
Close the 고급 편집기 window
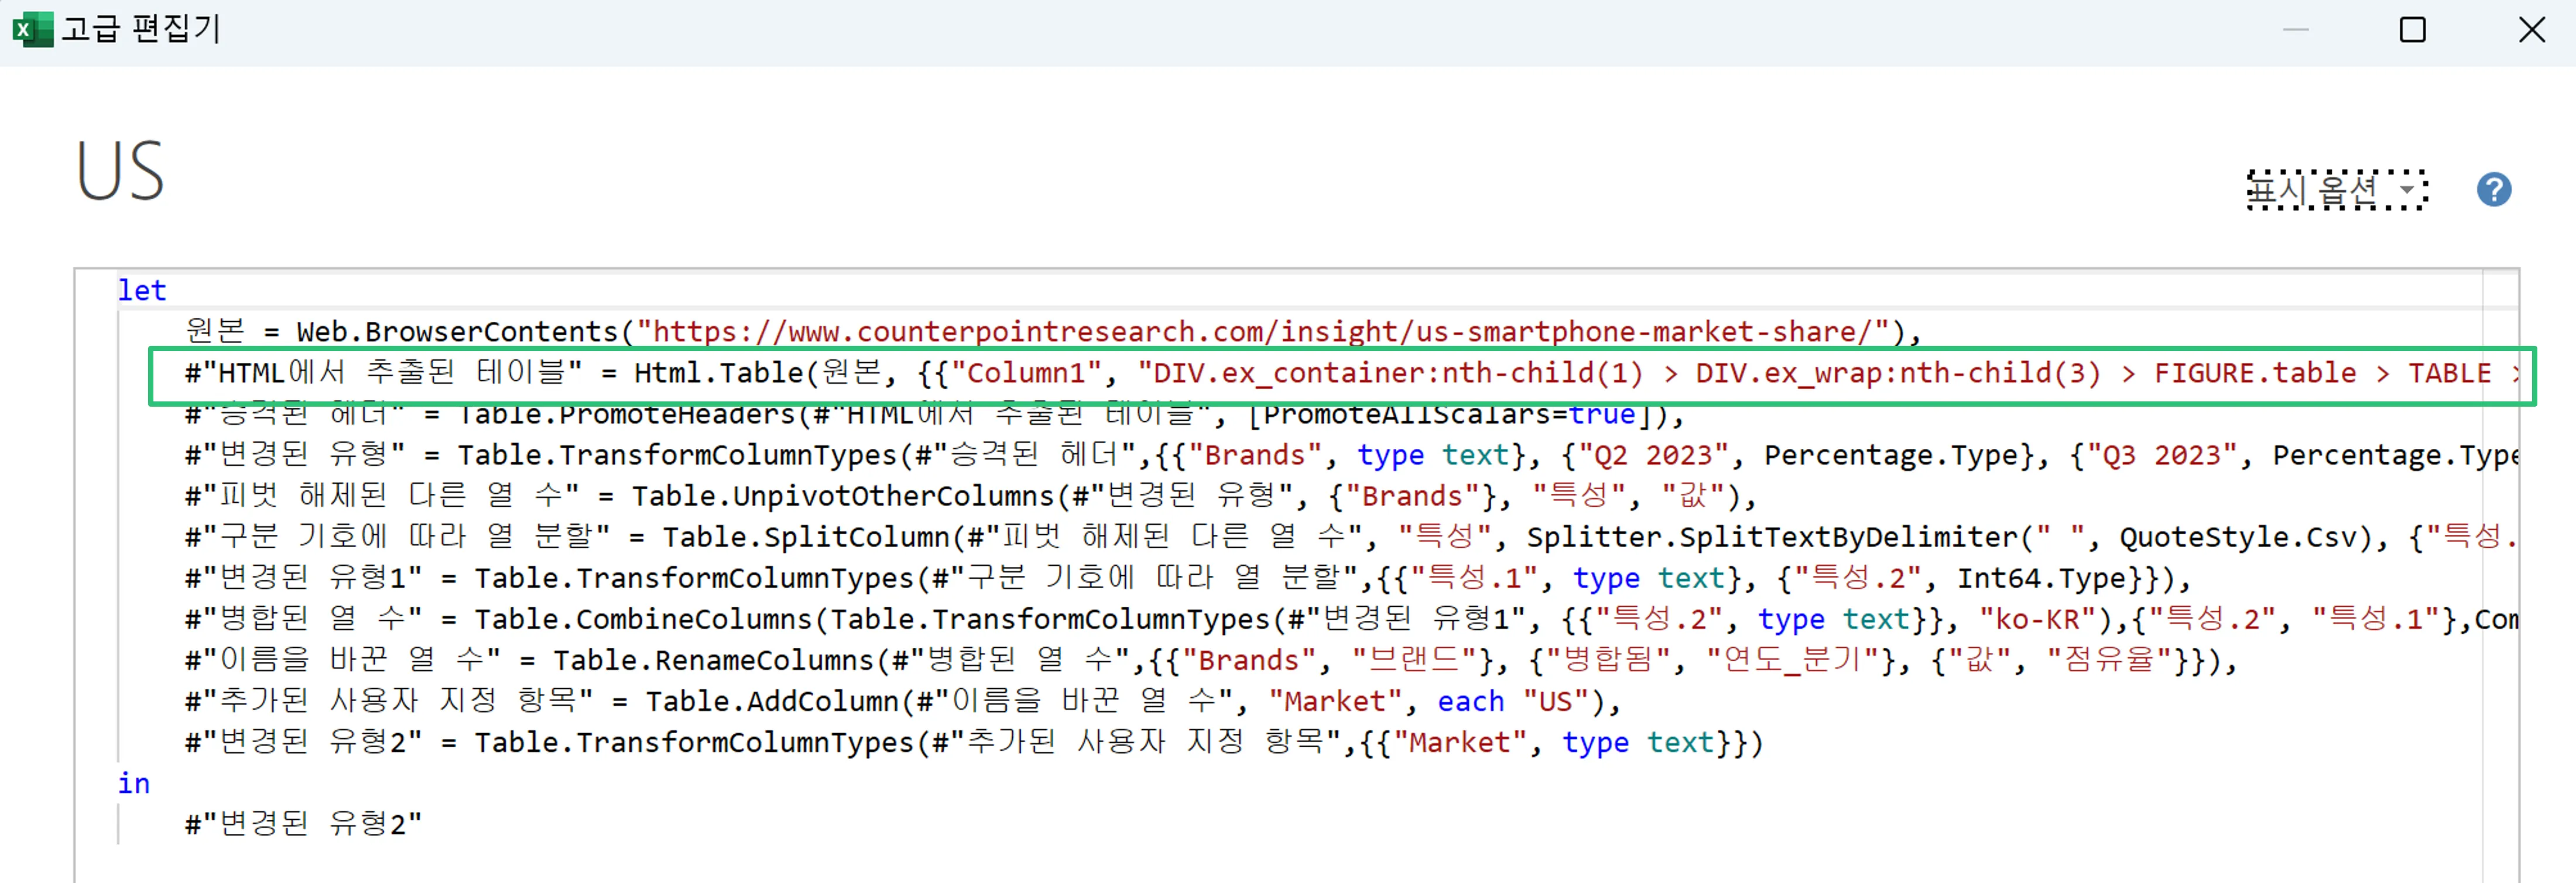(x=2532, y=30)
